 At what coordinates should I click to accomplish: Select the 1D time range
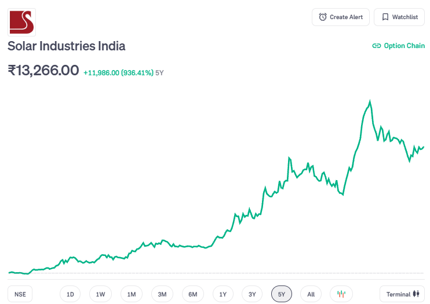[x=70, y=294]
